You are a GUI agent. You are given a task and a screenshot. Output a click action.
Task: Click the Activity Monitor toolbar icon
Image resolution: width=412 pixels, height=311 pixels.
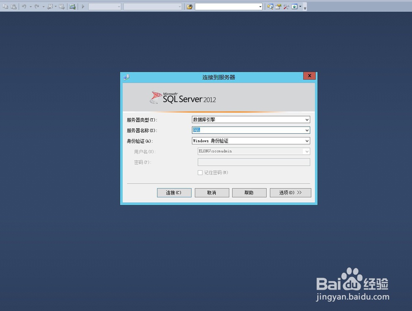click(73, 7)
